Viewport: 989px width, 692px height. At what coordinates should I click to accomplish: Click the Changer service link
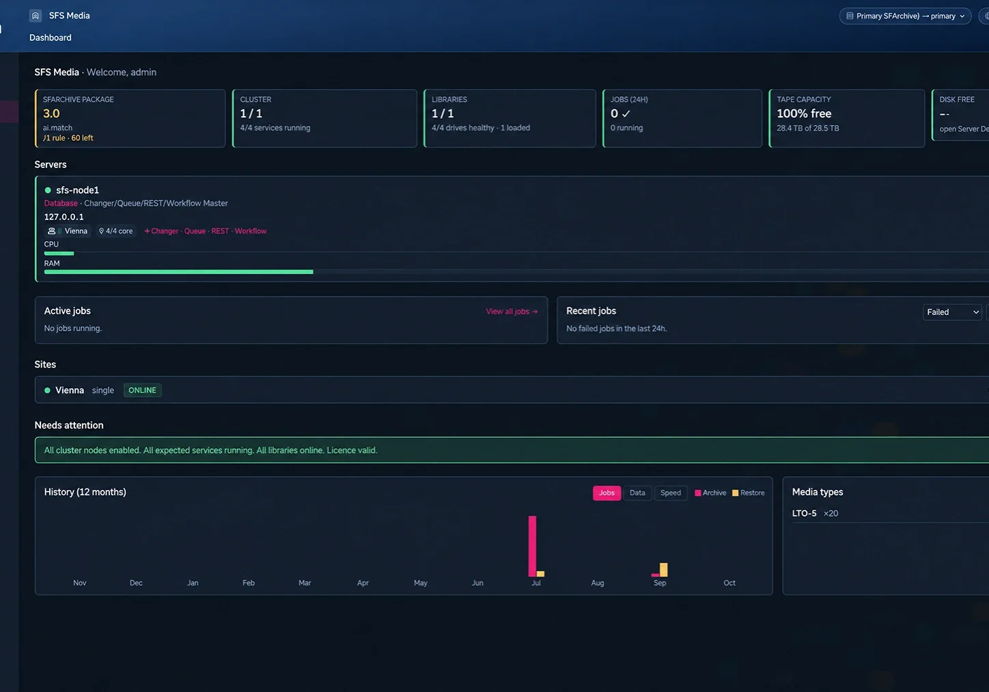coord(165,231)
